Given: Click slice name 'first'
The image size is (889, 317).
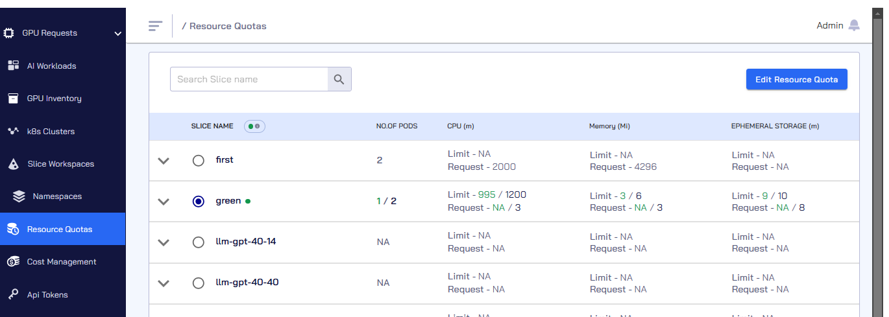Looking at the screenshot, I should point(225,159).
